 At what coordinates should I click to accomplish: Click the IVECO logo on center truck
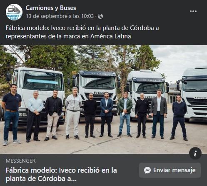pos(99,93)
